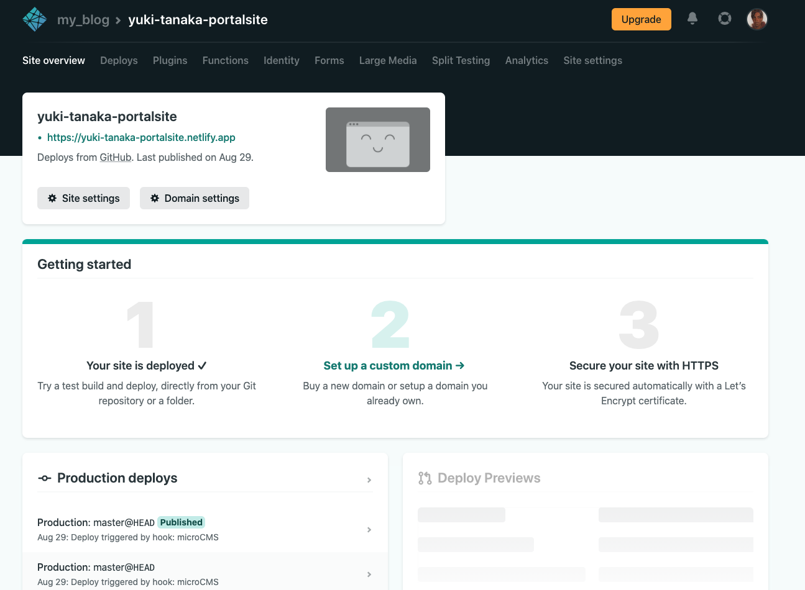Click the Production deploys commit icon
The width and height of the screenshot is (805, 590).
tap(45, 478)
